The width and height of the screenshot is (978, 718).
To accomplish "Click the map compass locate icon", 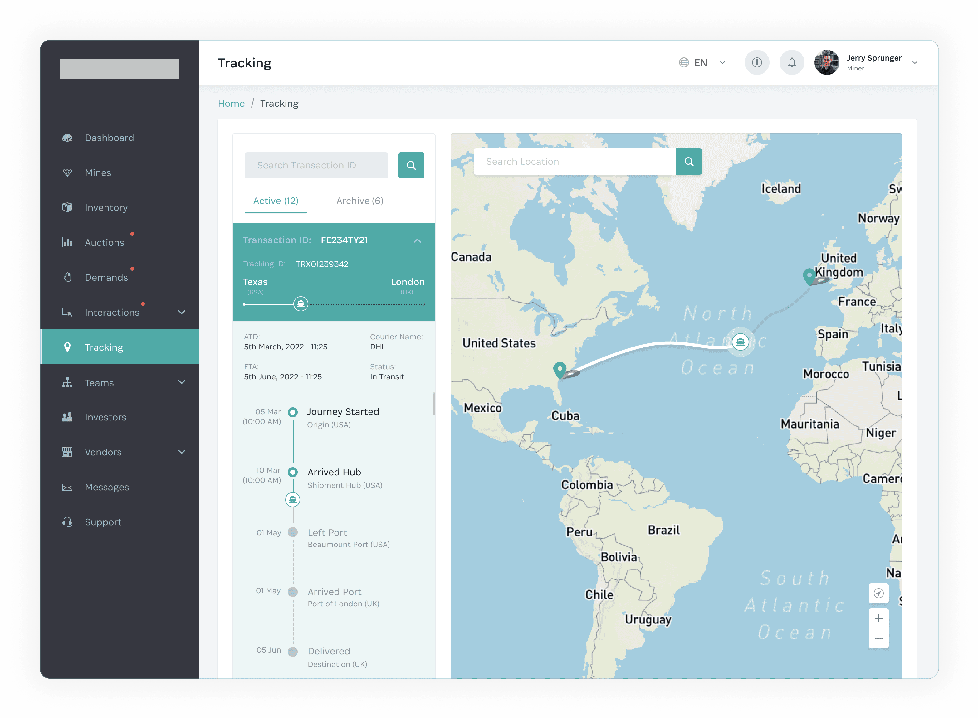I will (x=878, y=593).
